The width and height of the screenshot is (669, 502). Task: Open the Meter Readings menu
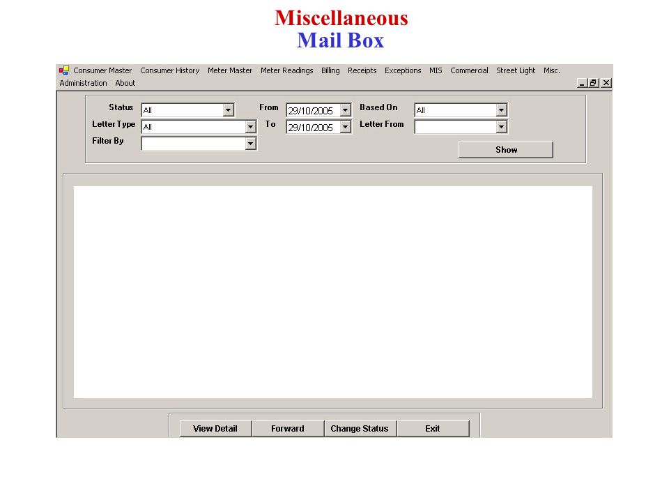pyautogui.click(x=286, y=70)
